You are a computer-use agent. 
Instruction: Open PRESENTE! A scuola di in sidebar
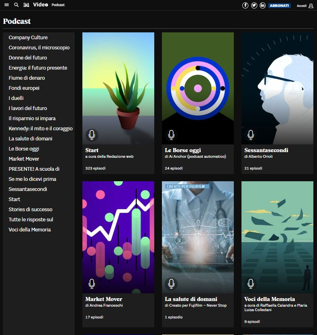pyautogui.click(x=34, y=169)
